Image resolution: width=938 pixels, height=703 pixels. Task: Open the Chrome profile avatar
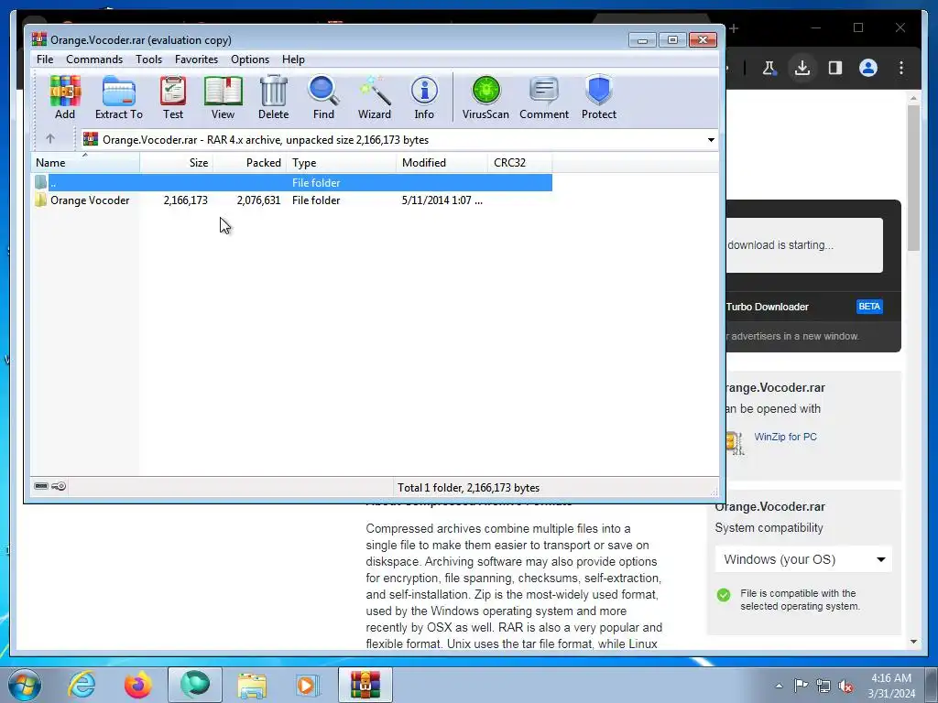[868, 68]
